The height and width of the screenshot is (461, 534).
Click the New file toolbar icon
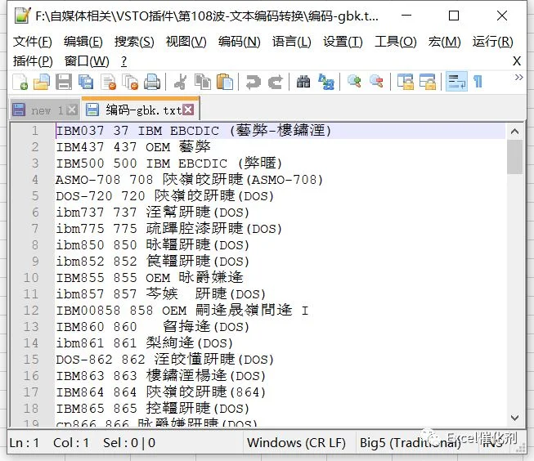(20, 82)
